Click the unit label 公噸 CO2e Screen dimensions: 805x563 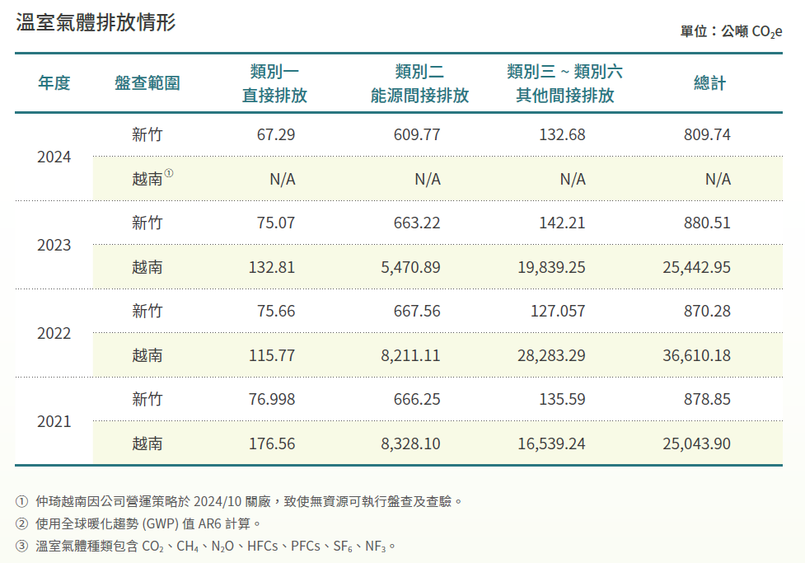731,31
